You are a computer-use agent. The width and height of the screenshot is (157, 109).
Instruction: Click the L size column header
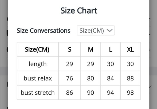click(x=110, y=49)
